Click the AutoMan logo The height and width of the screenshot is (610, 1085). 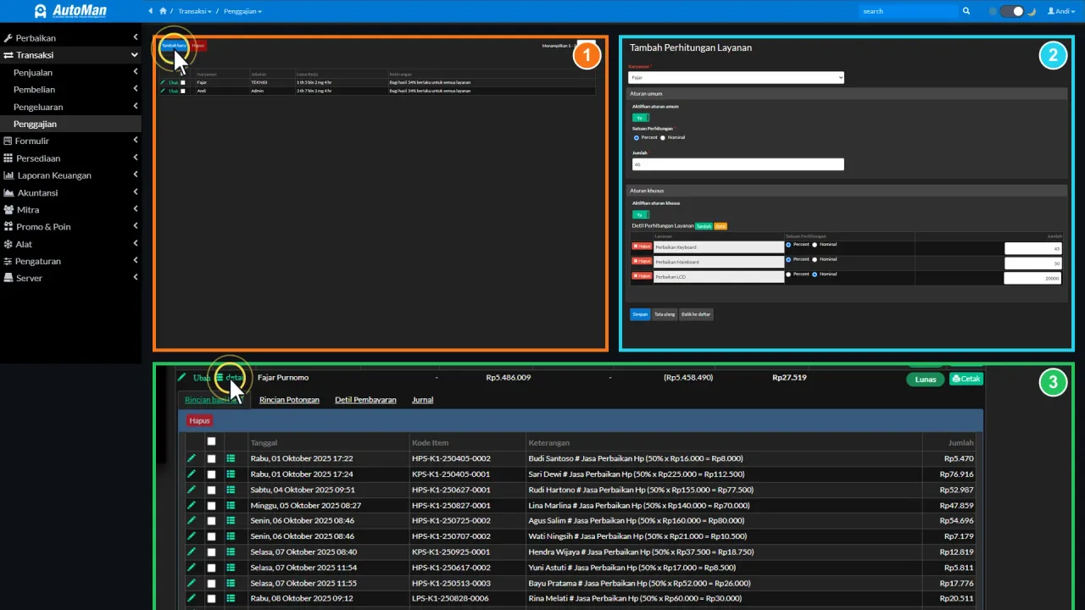tap(71, 11)
